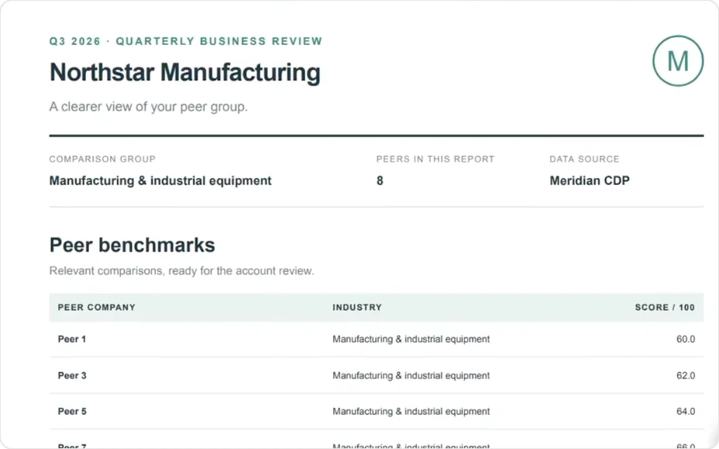Click the Peer Company column header
Screen dimensions: 719x449
[97, 307]
